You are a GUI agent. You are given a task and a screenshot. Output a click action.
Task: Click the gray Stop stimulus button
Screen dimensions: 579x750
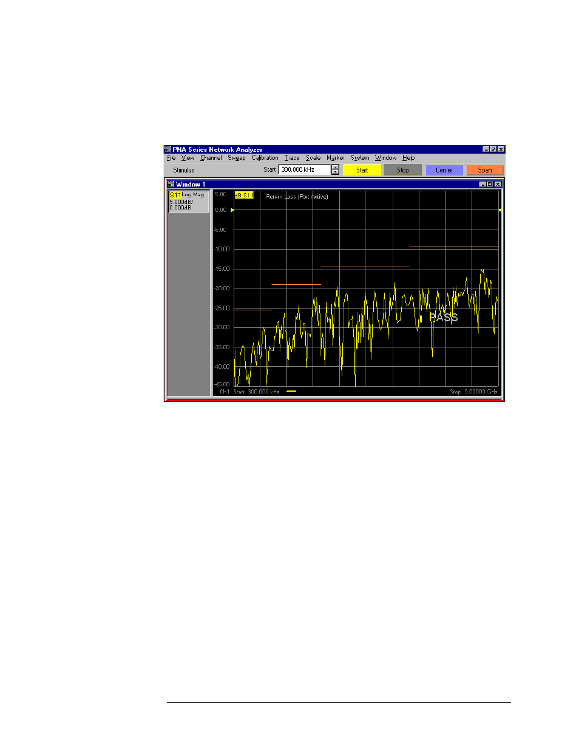[x=403, y=170]
